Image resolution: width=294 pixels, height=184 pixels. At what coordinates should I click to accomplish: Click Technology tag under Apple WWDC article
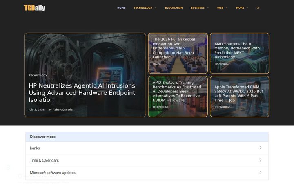pos(222,107)
